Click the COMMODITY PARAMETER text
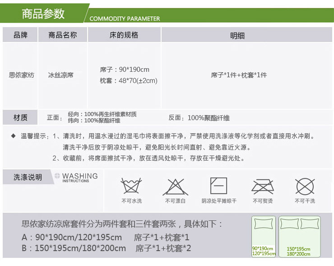 [x=125, y=19]
